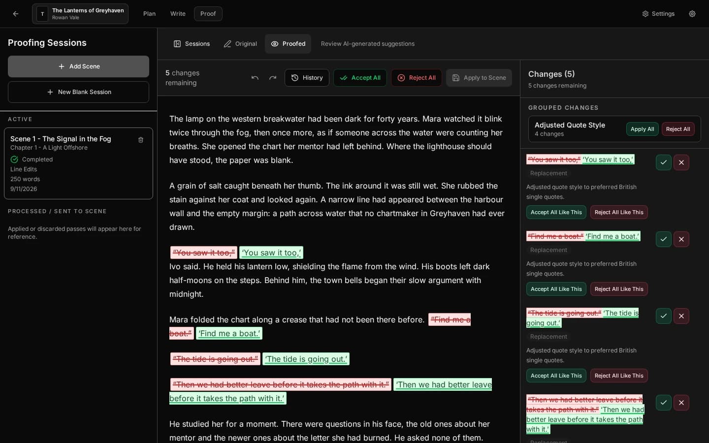
Task: Open the History panel
Action: click(x=307, y=78)
